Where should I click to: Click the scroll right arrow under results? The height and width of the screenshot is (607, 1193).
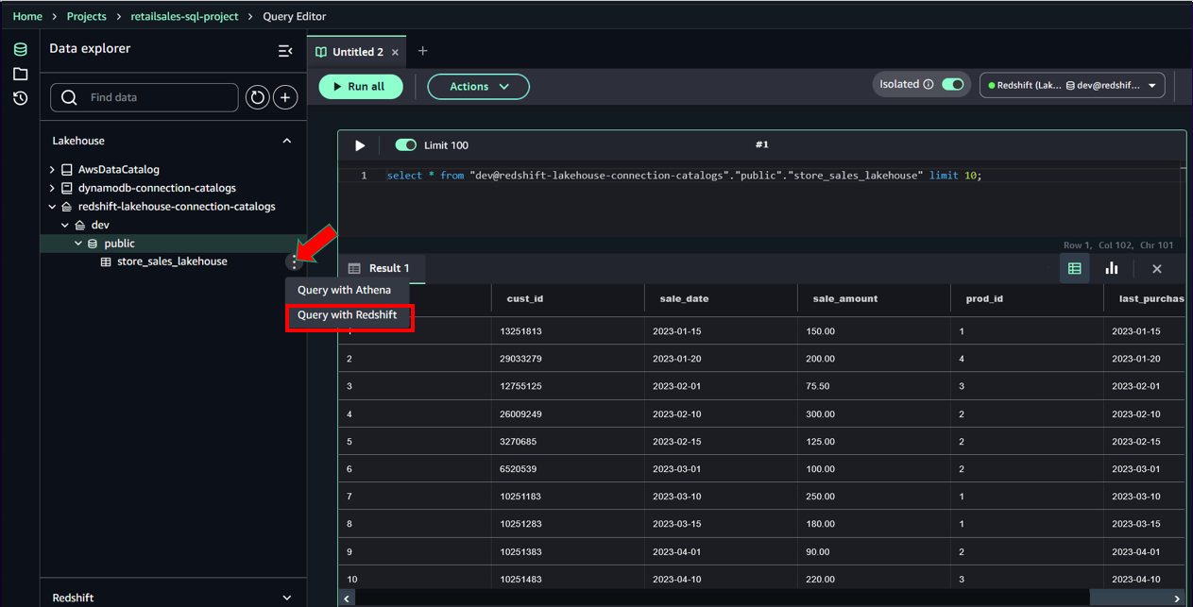[1177, 599]
